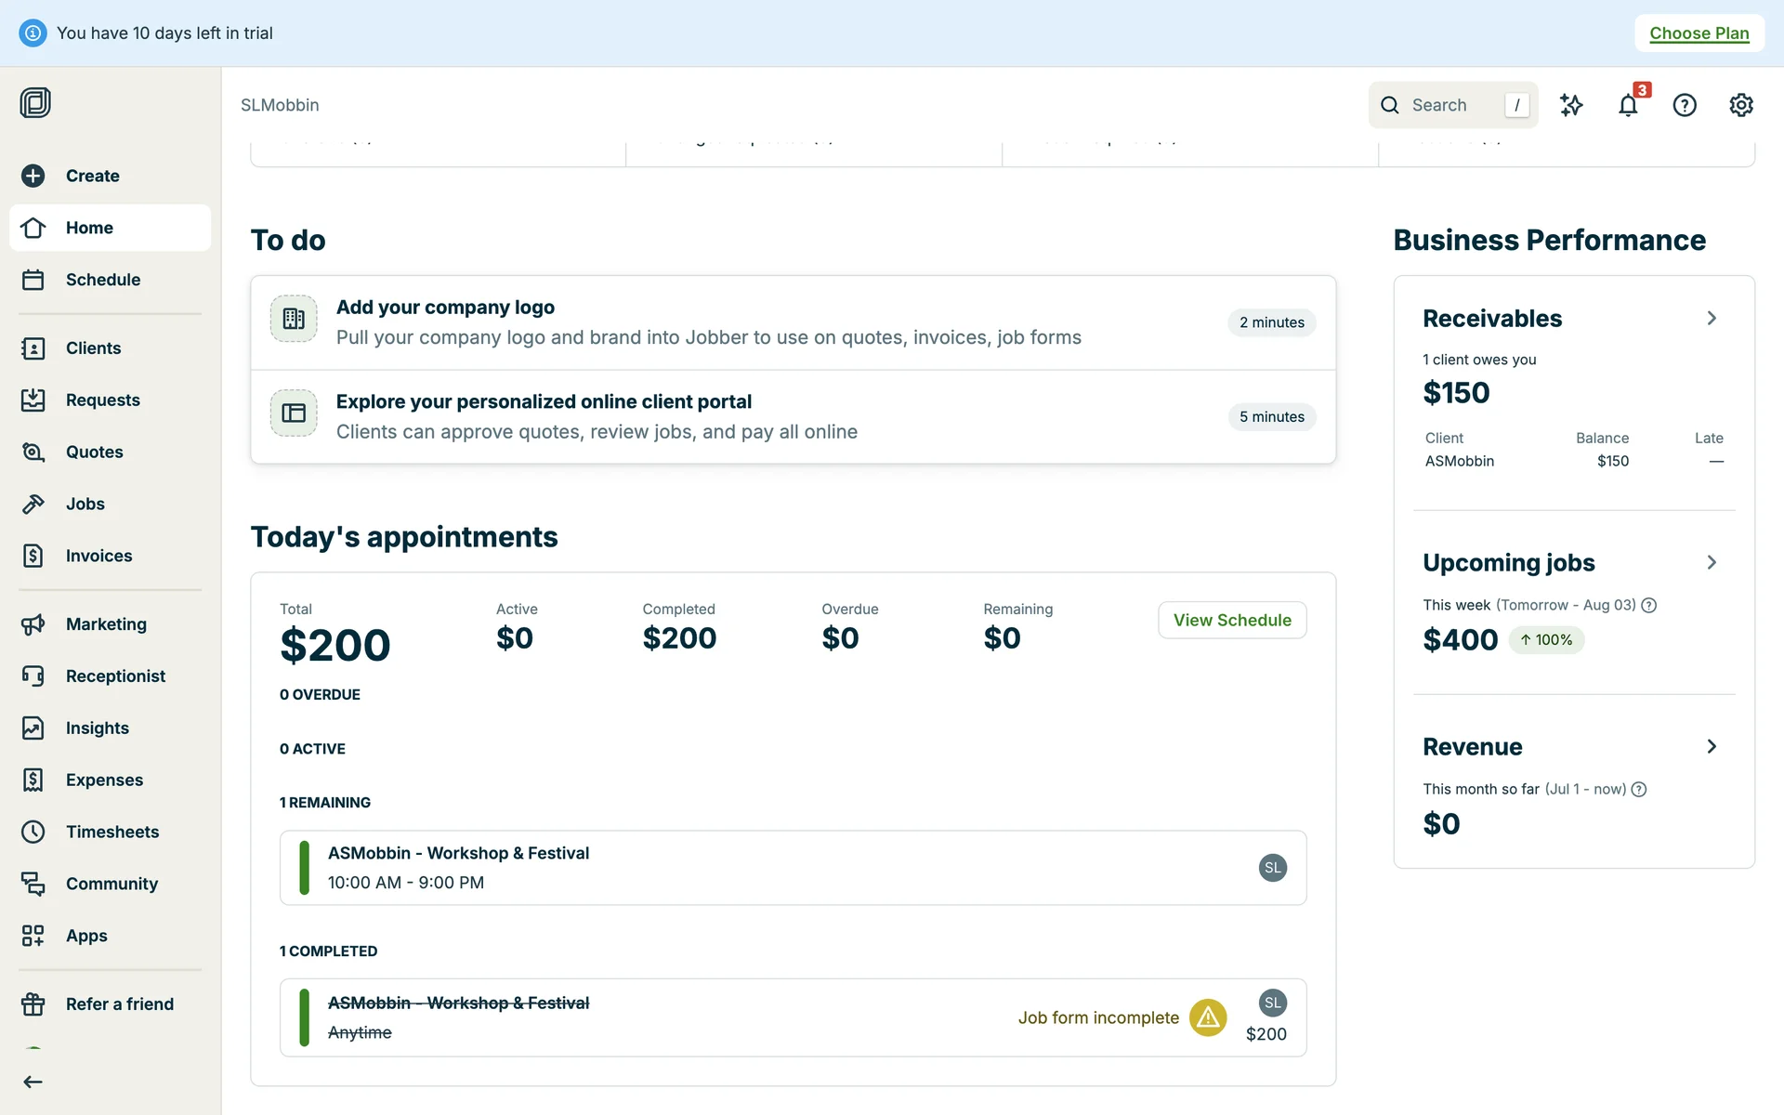The width and height of the screenshot is (1784, 1115).
Task: Click the SL avatar on remaining appointment
Action: tap(1272, 868)
